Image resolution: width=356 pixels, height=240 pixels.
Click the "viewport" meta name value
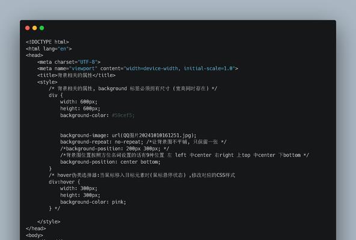[x=83, y=68]
